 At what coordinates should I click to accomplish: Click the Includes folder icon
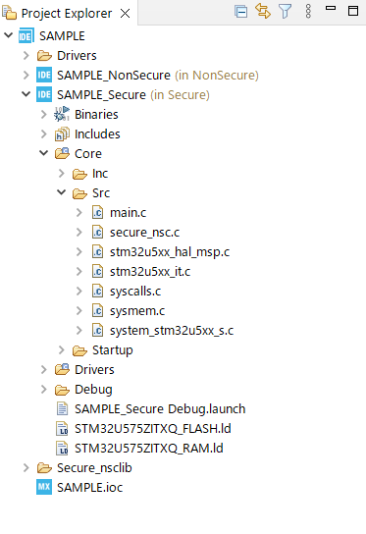(62, 134)
